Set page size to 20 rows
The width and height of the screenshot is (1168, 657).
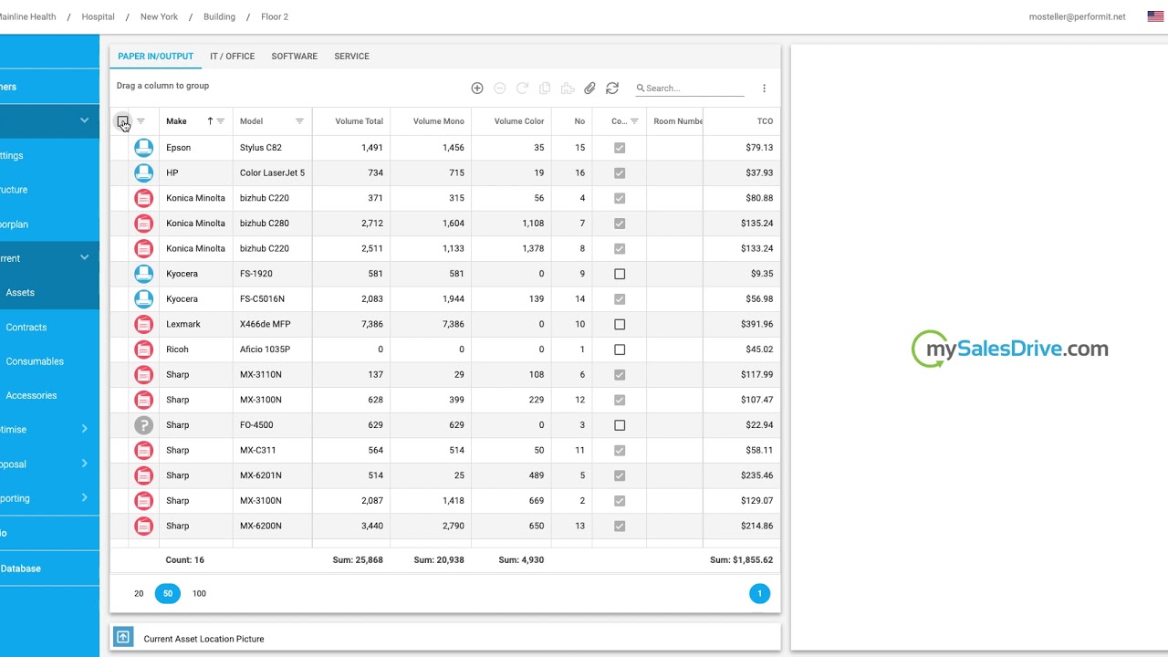[x=139, y=594]
